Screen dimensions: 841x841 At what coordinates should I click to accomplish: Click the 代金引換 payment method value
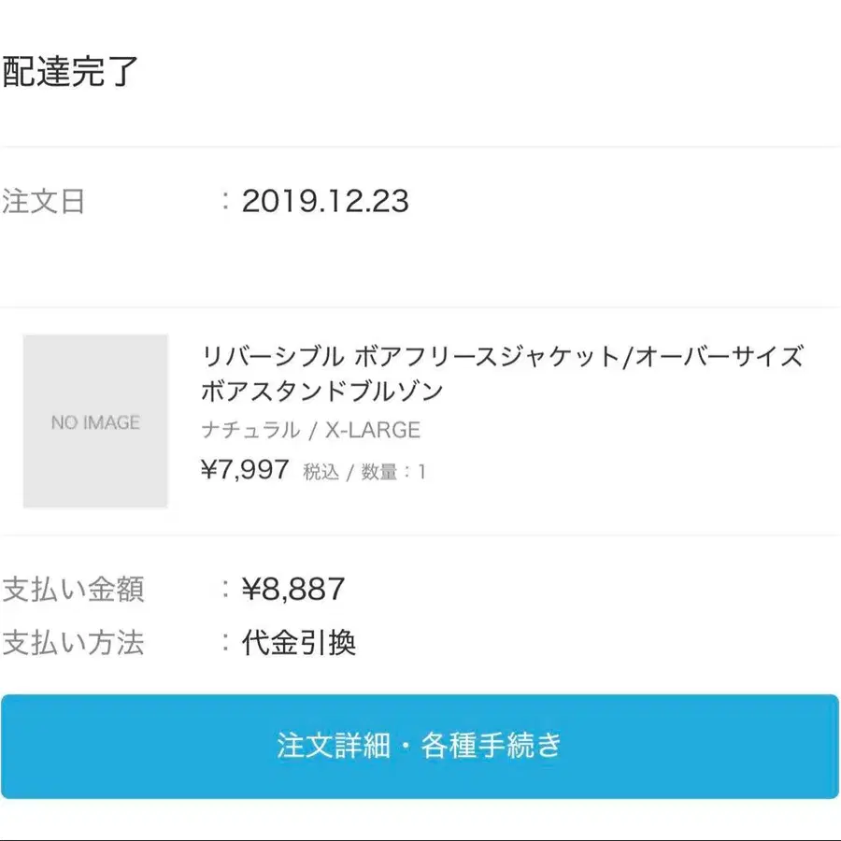(x=299, y=643)
